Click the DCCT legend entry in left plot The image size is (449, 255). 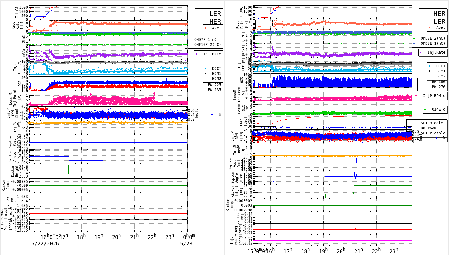[216, 69]
